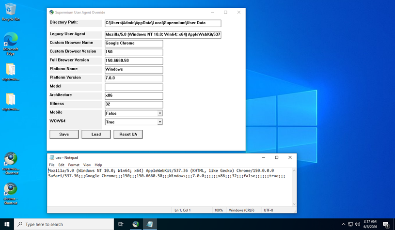This screenshot has height=230, width=395.
Task: Switch to the Notepad taskbar app
Action: [150, 224]
